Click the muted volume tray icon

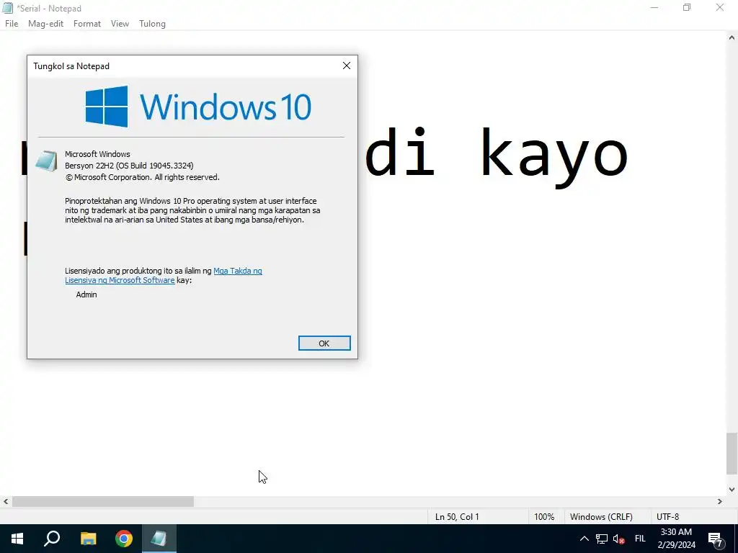[x=619, y=539]
